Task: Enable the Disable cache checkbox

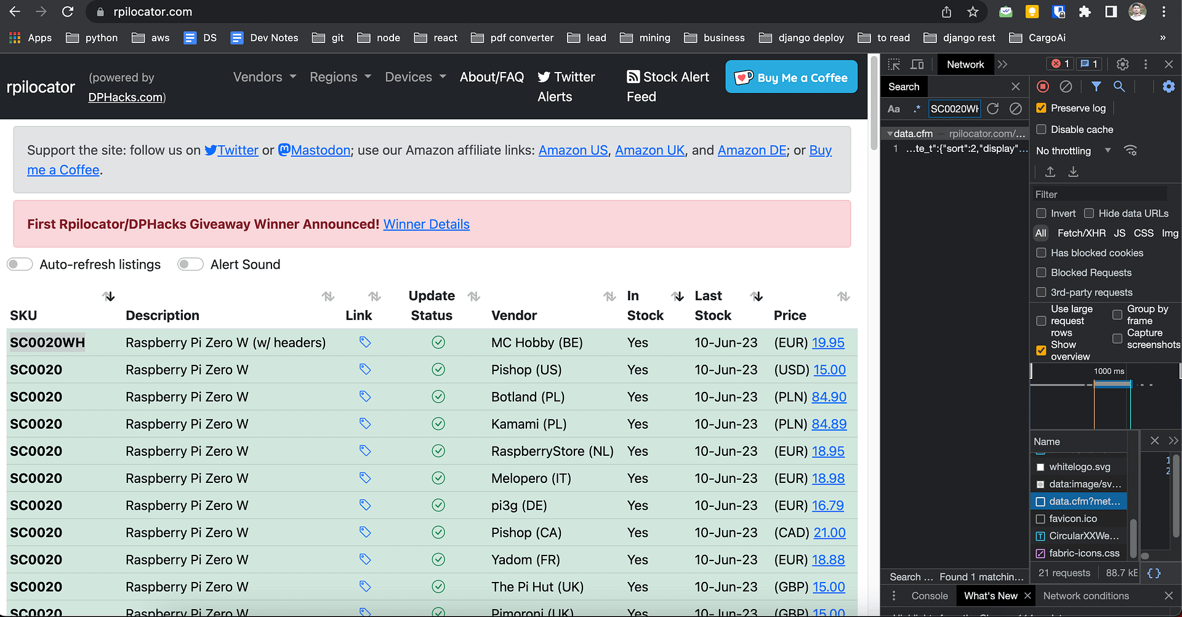Action: point(1042,129)
